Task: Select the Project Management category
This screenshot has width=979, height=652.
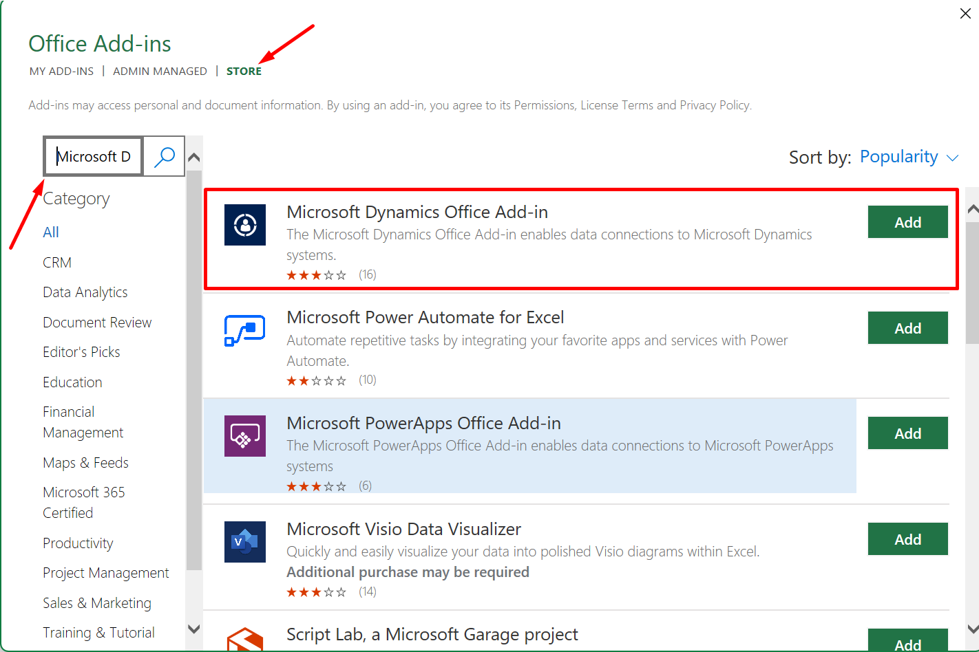Action: pos(106,573)
